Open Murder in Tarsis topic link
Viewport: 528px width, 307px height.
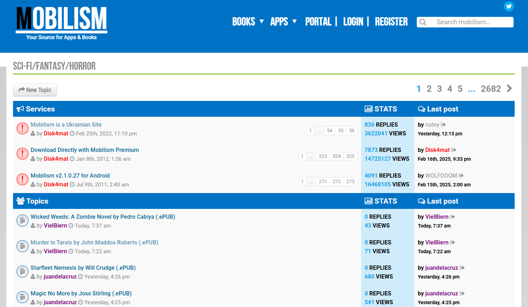[94, 242]
